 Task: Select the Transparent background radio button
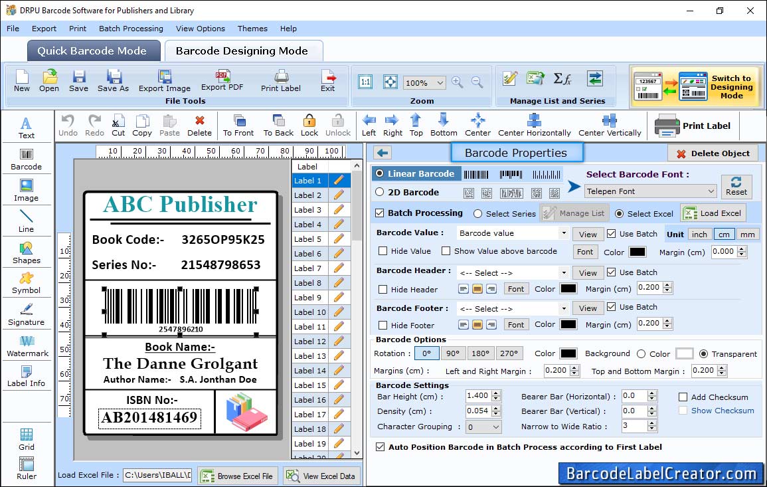point(703,354)
